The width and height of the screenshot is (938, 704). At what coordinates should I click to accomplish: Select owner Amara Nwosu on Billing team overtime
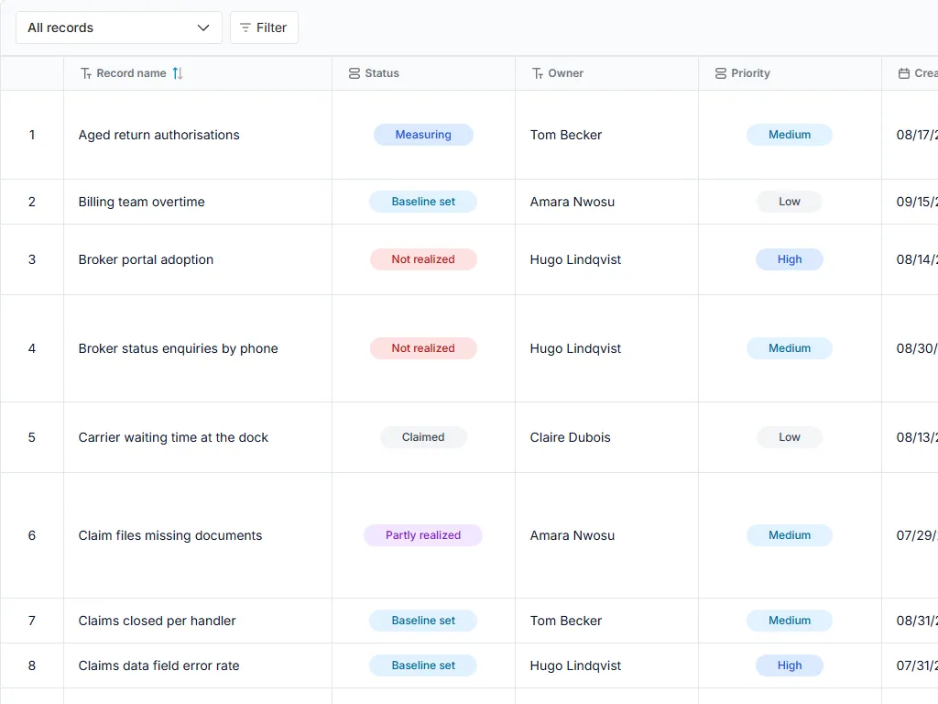tap(573, 202)
